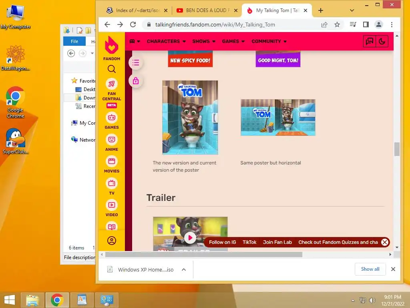Open the Anime sidebar icon
The image size is (410, 308).
(x=112, y=140)
